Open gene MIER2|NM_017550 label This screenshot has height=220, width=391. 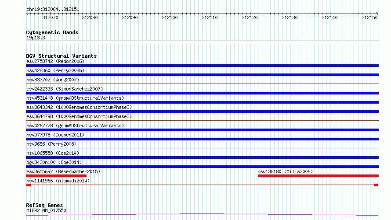point(46,210)
